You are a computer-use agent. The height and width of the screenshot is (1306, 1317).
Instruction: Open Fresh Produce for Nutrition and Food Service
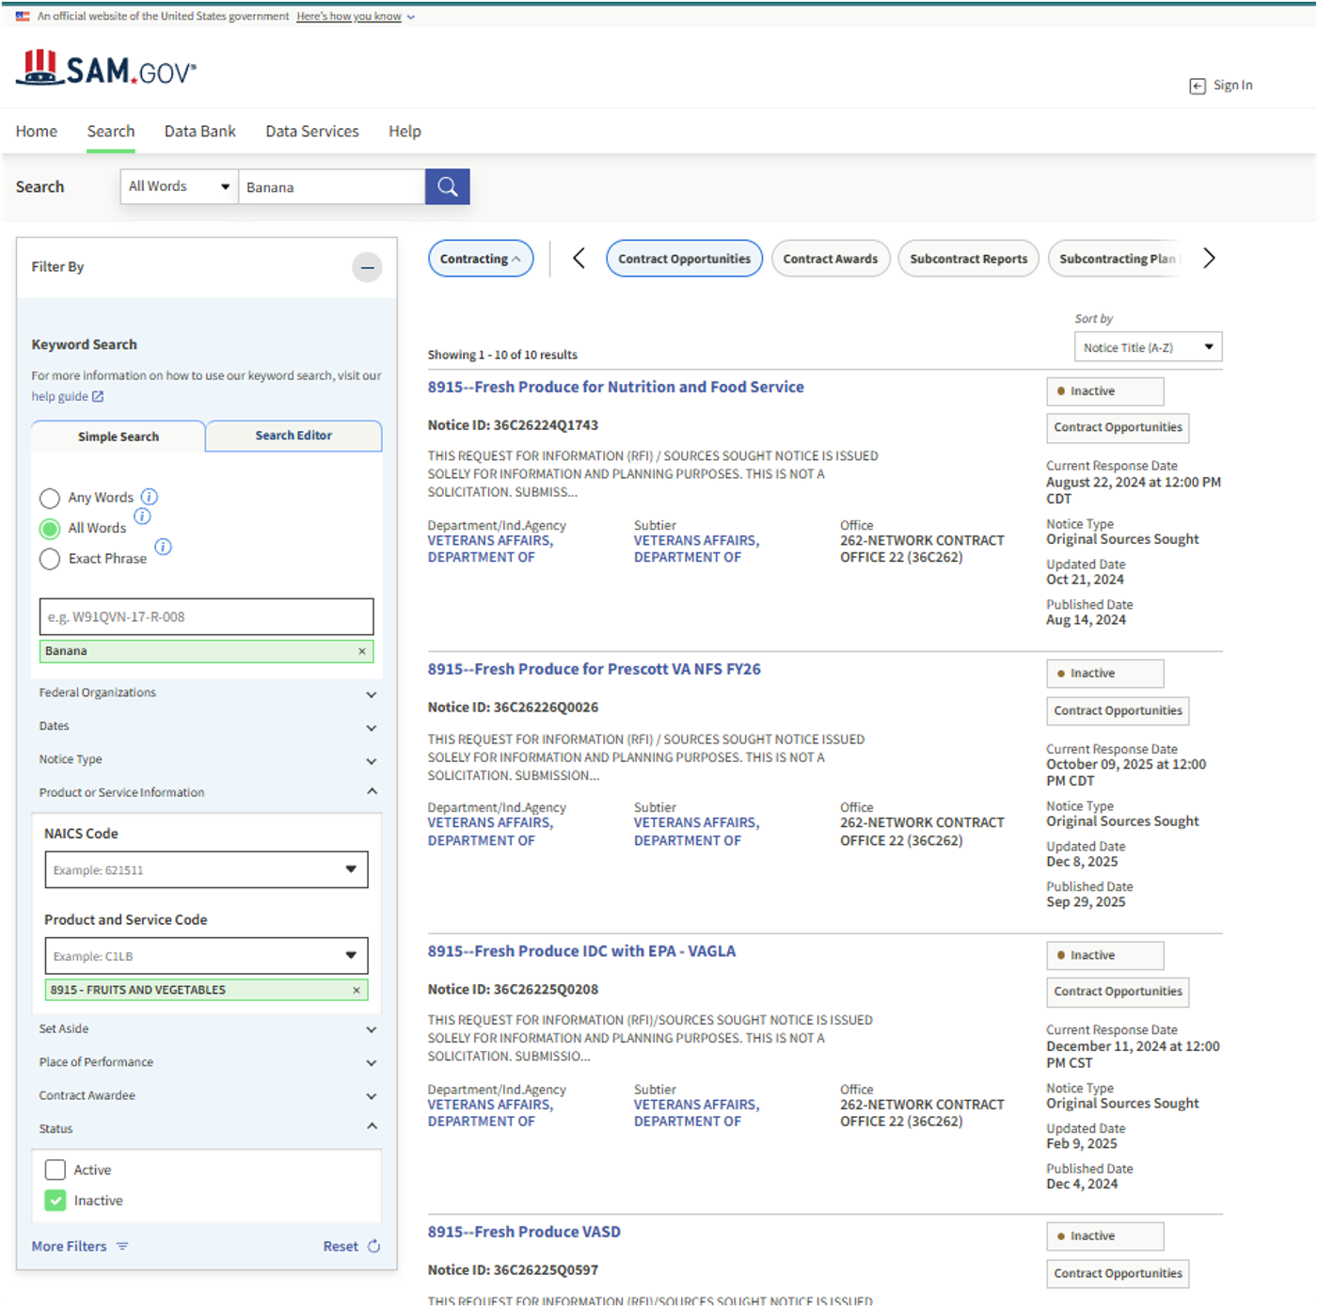pyautogui.click(x=615, y=387)
